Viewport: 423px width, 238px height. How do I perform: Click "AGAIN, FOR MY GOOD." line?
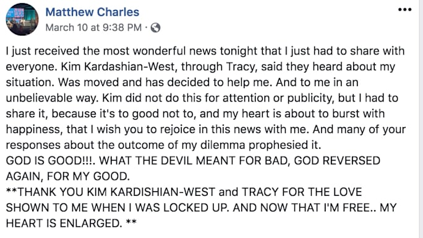coord(67,177)
